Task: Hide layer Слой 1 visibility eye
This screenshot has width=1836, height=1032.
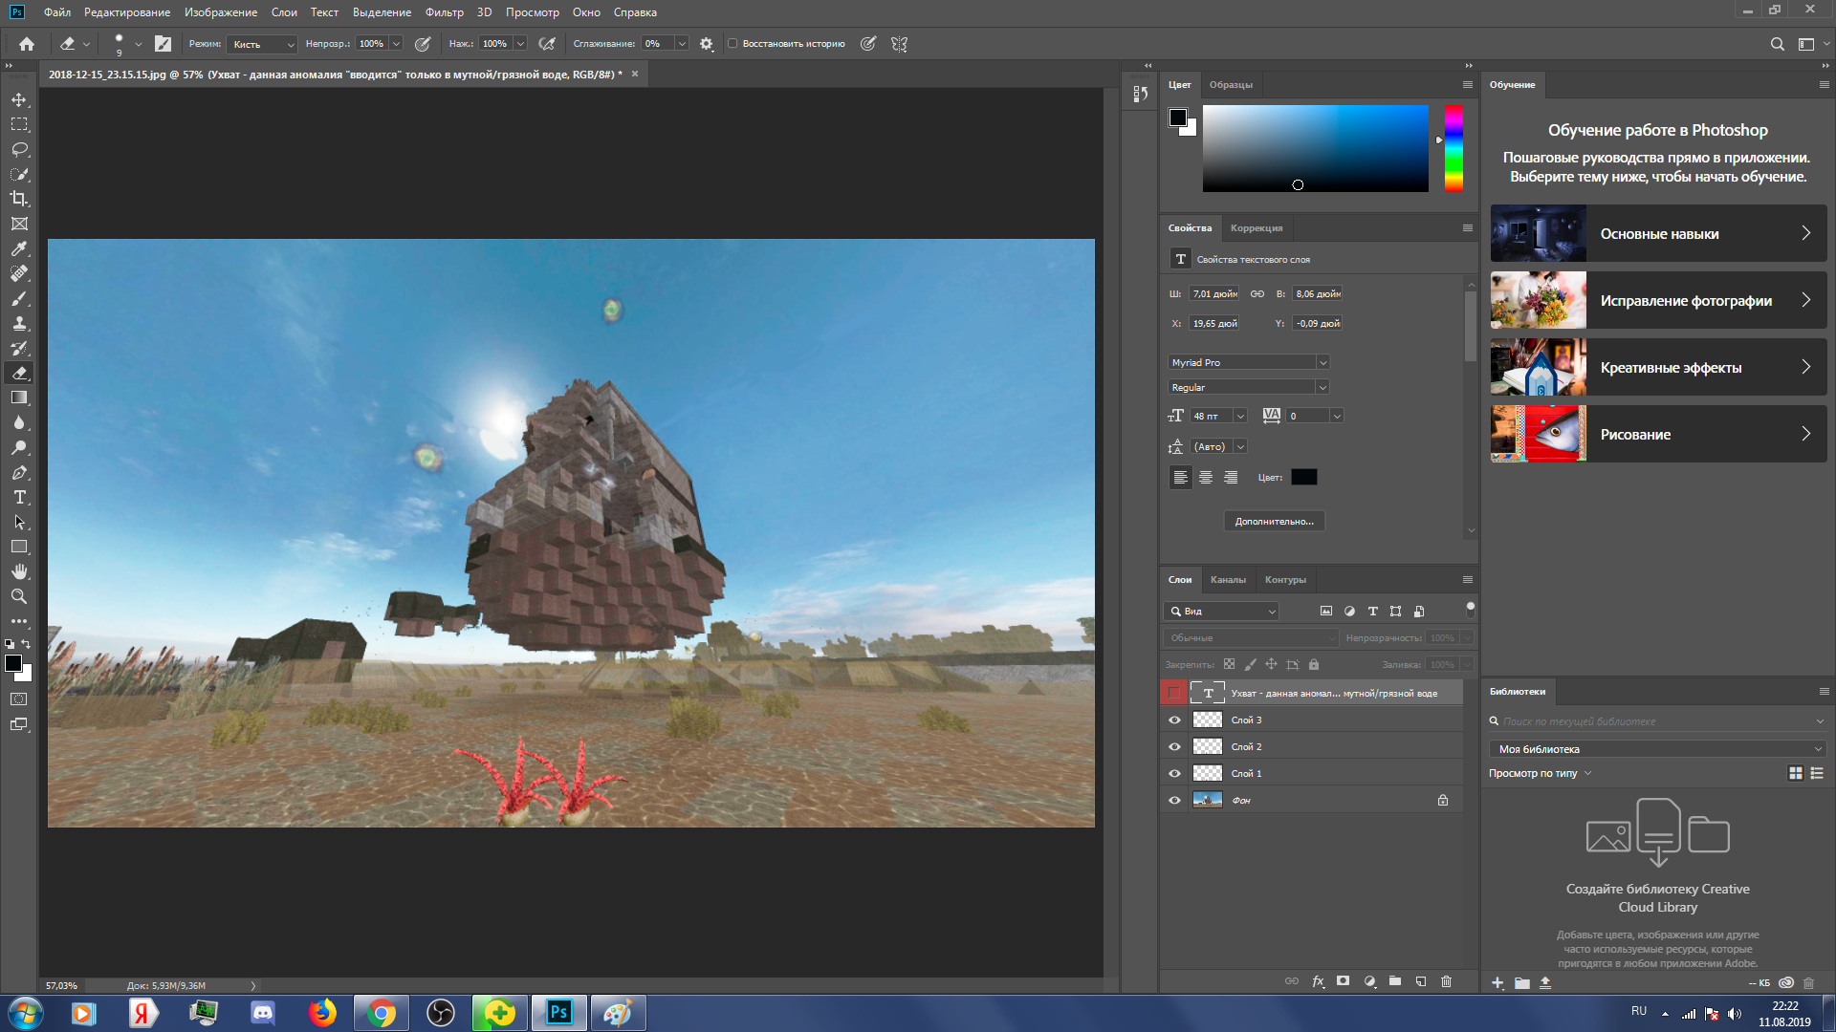Action: point(1175,774)
